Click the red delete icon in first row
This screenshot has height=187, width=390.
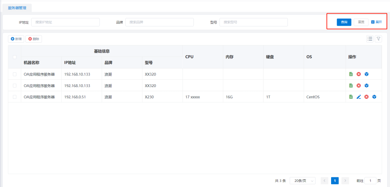point(358,74)
